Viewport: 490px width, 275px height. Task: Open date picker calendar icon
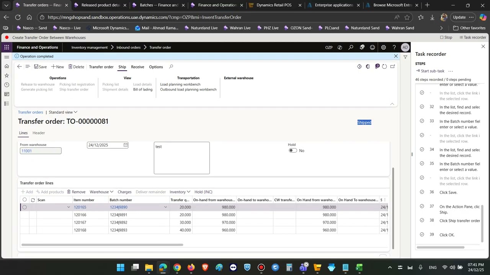[126, 145]
